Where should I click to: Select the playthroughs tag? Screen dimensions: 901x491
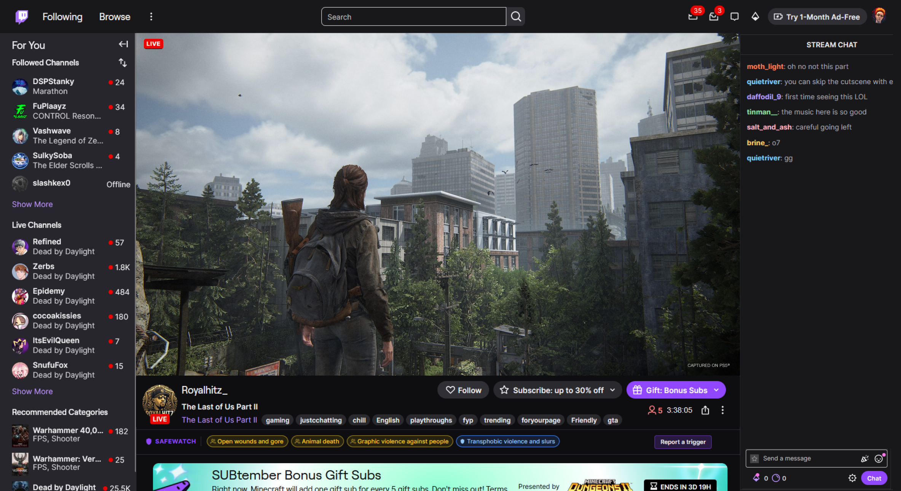[x=431, y=420]
